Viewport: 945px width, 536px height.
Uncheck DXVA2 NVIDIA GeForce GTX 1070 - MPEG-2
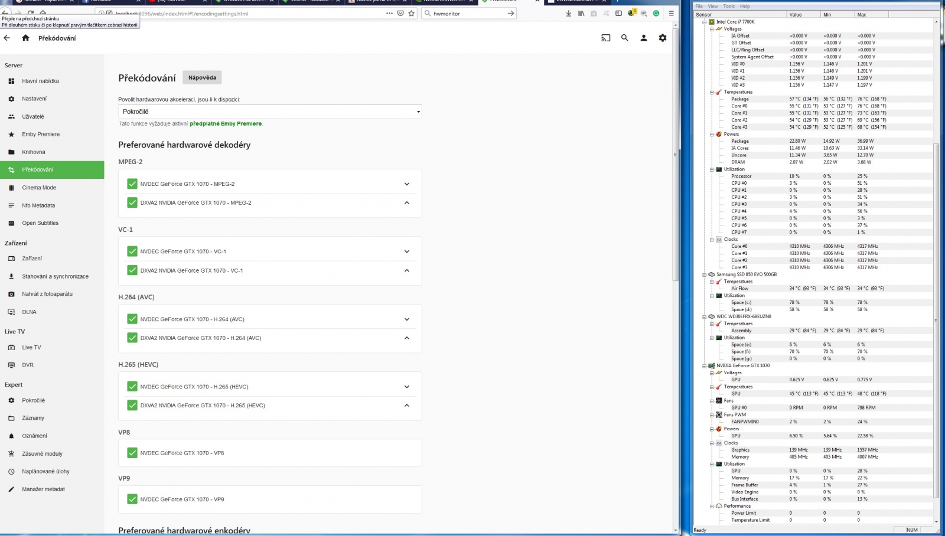(x=132, y=202)
